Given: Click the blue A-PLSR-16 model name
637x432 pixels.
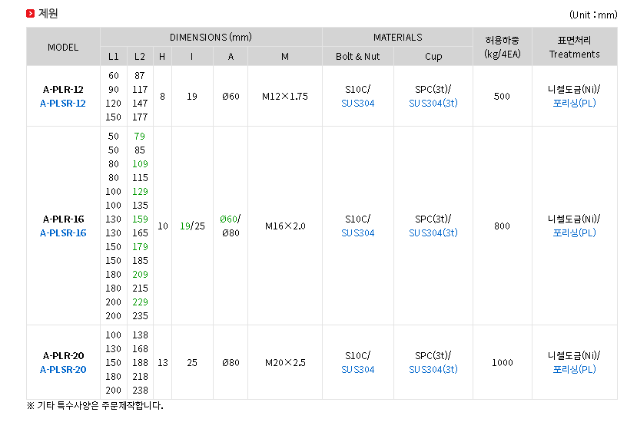Looking at the screenshot, I should point(63,232).
